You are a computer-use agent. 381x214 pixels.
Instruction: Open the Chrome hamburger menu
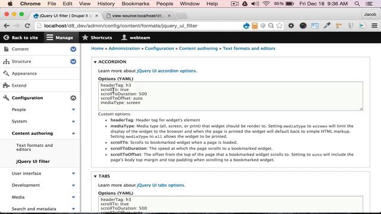pyautogui.click(x=374, y=26)
